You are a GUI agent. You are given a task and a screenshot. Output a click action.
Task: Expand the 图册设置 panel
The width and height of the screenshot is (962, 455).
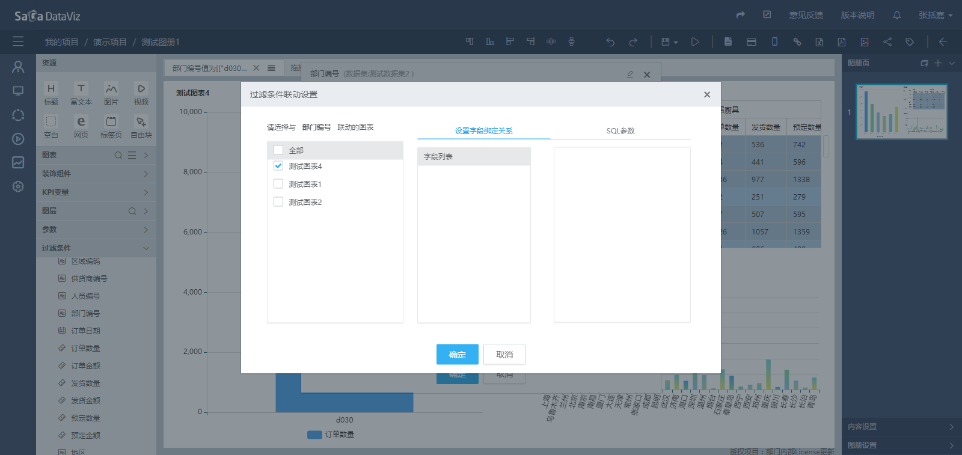(x=901, y=445)
